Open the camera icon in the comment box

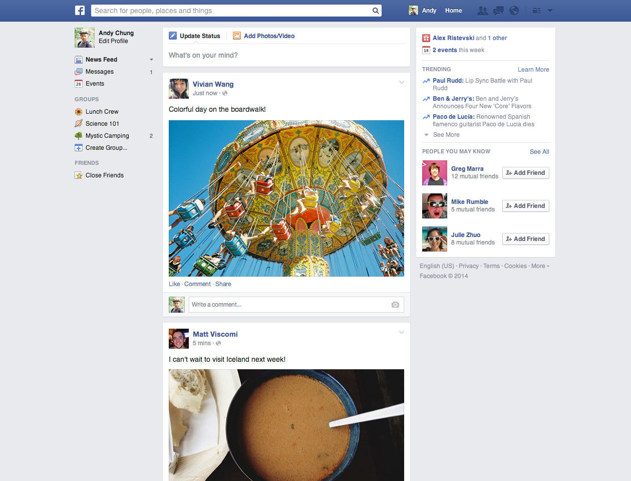[395, 304]
